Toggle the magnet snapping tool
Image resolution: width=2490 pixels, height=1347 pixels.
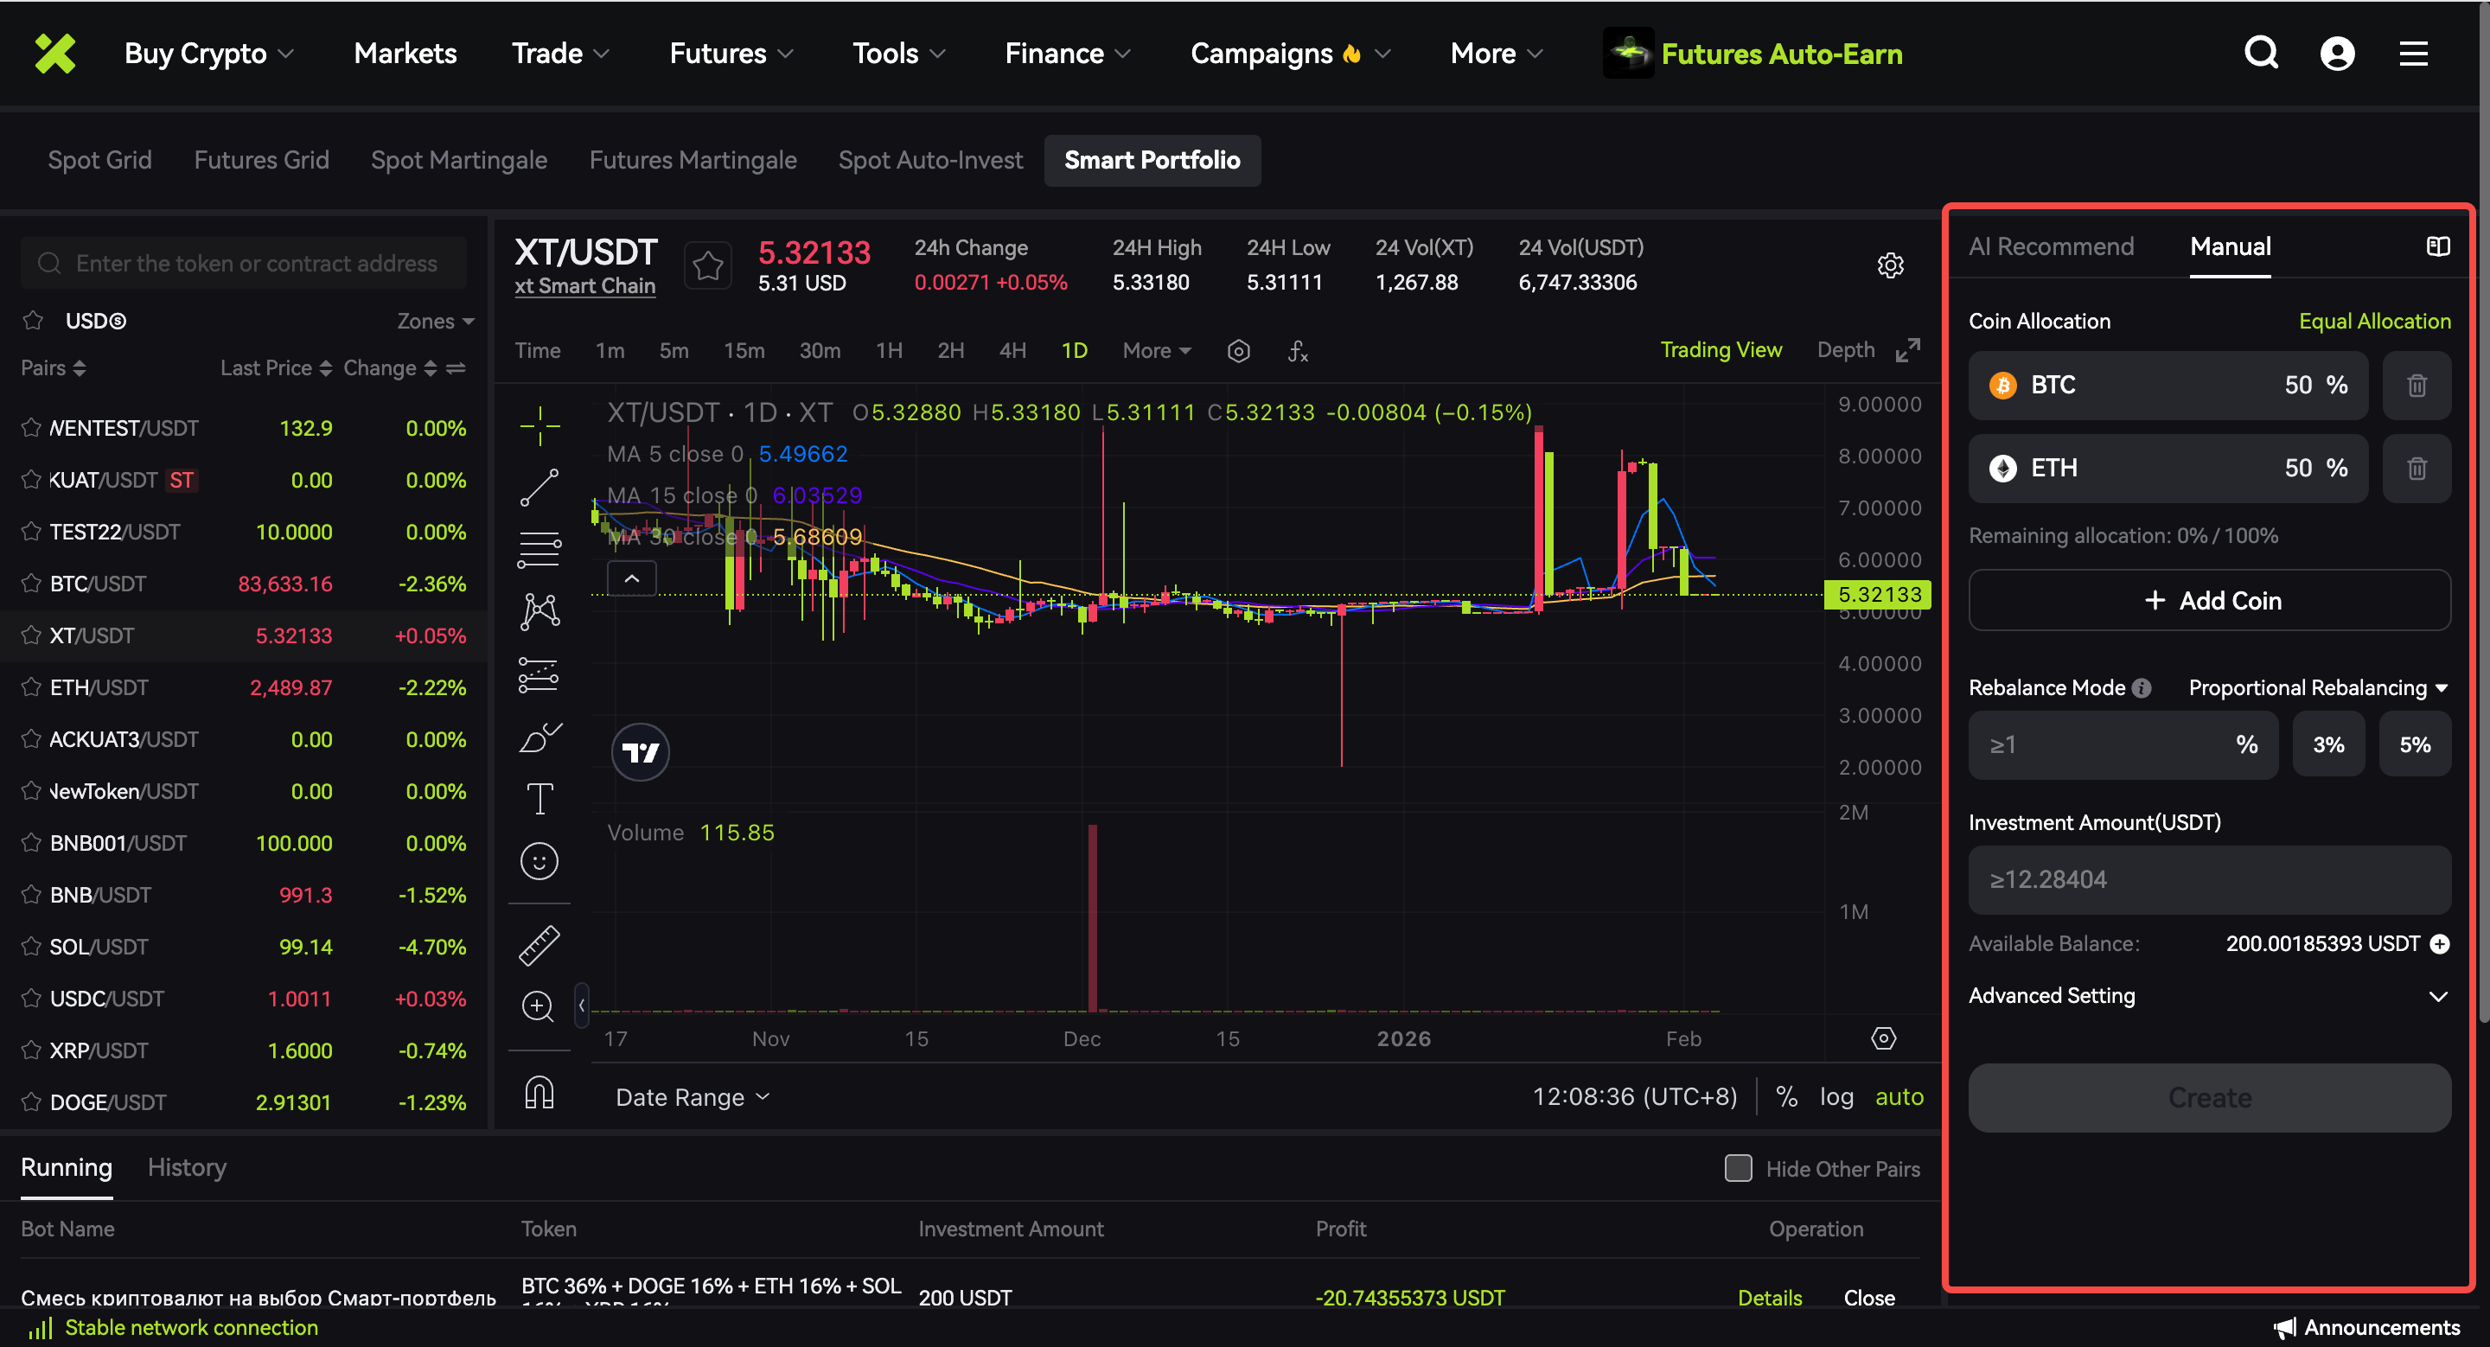[x=539, y=1093]
